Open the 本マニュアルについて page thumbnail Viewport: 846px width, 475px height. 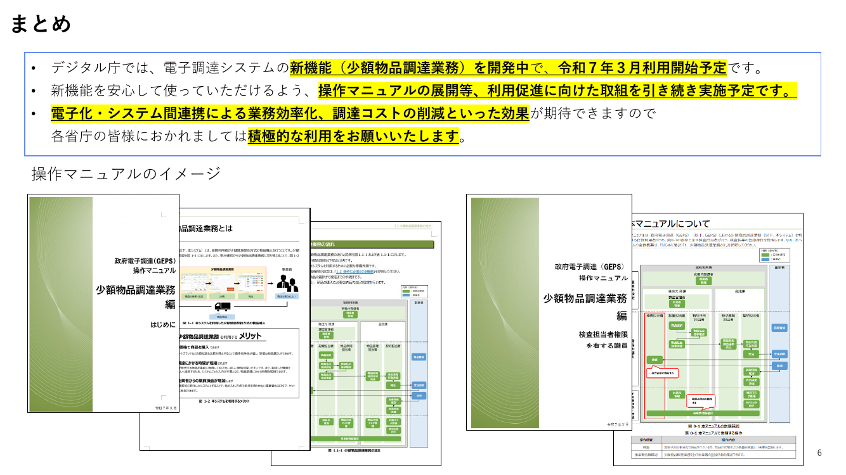pyautogui.click(x=709, y=339)
